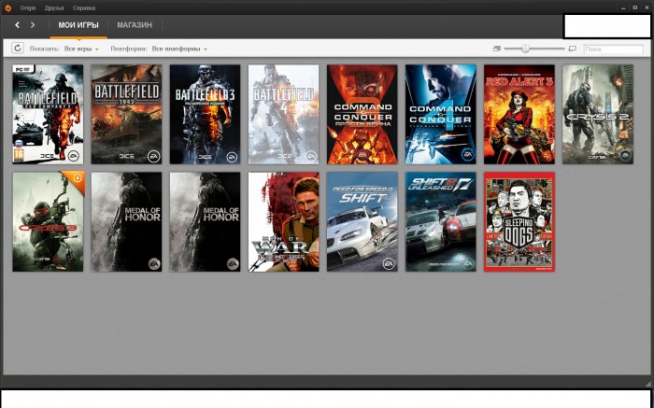Go forward with the right arrow

33,25
